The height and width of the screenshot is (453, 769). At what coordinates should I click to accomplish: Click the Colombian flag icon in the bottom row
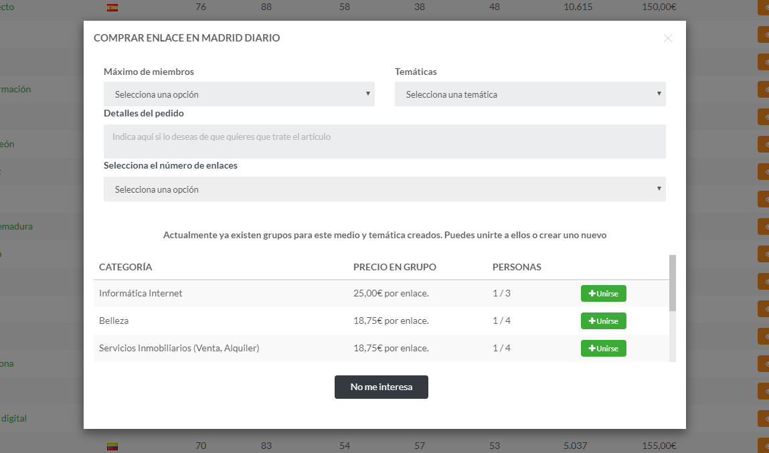click(112, 446)
